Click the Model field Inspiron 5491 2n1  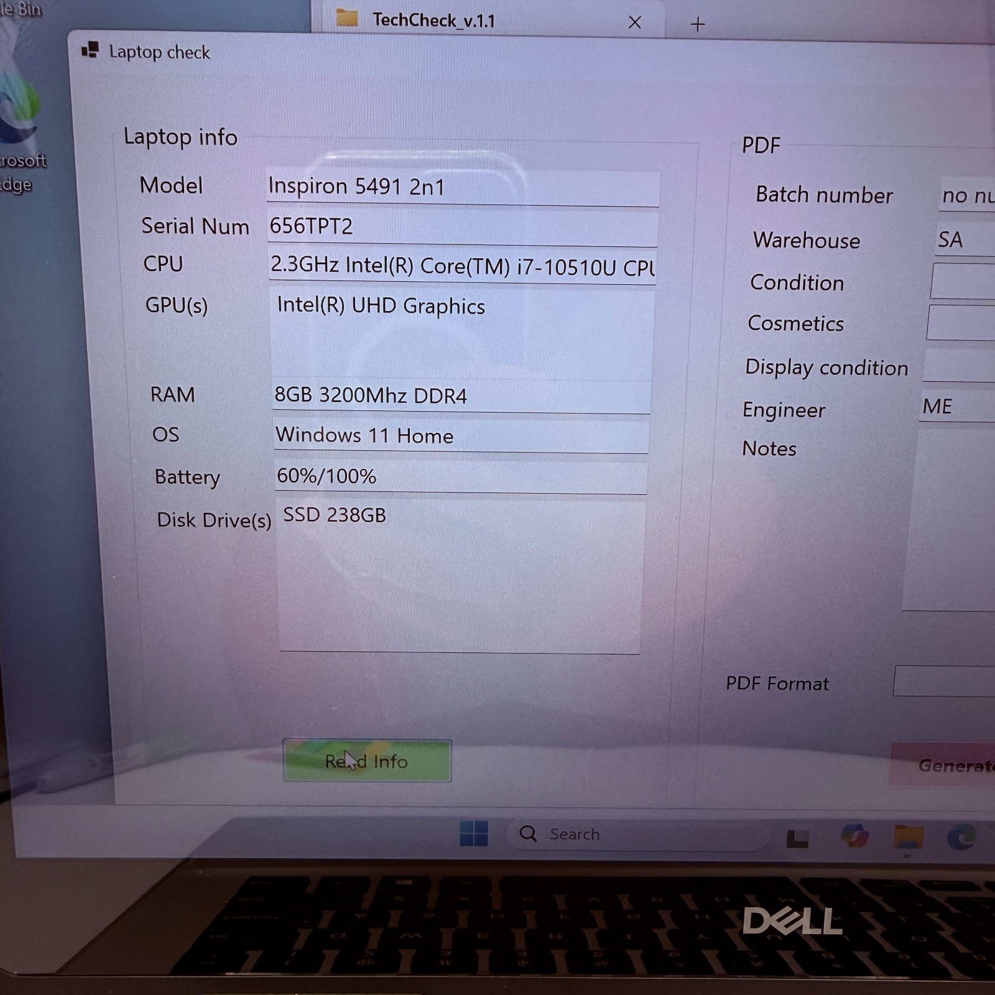click(463, 187)
